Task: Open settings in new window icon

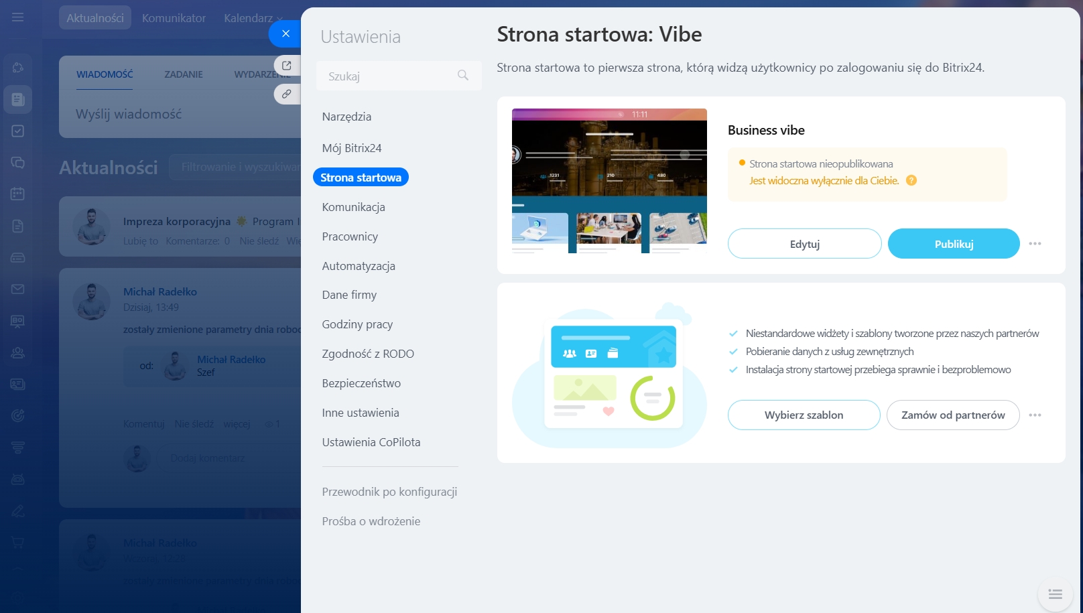Action: pyautogui.click(x=286, y=66)
